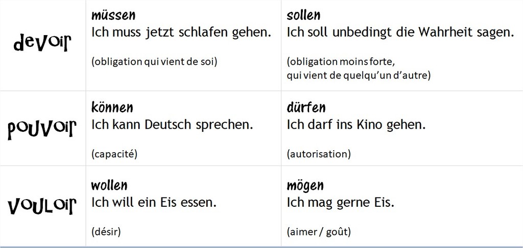Click the note '(obligation qui vient de soi)'
The image size is (523, 248).
pos(154,62)
